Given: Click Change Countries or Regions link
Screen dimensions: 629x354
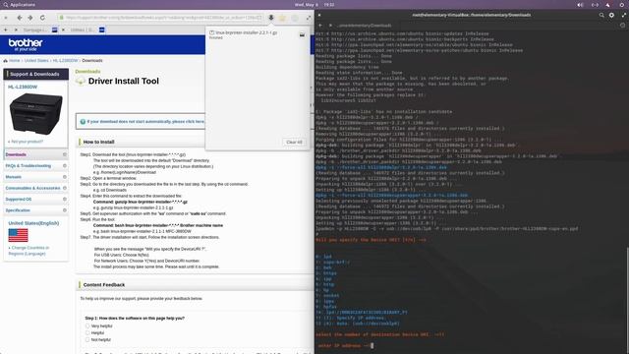Looking at the screenshot, I should 29,251.
